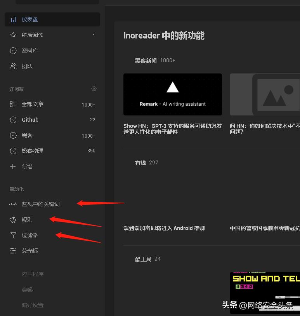Open the 套餐 plans link
The image size is (300, 316).
[27, 290]
